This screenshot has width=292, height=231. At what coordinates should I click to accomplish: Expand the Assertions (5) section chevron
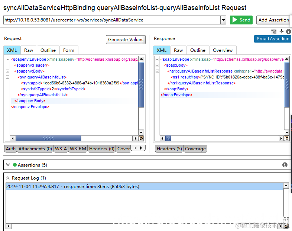[8, 165]
